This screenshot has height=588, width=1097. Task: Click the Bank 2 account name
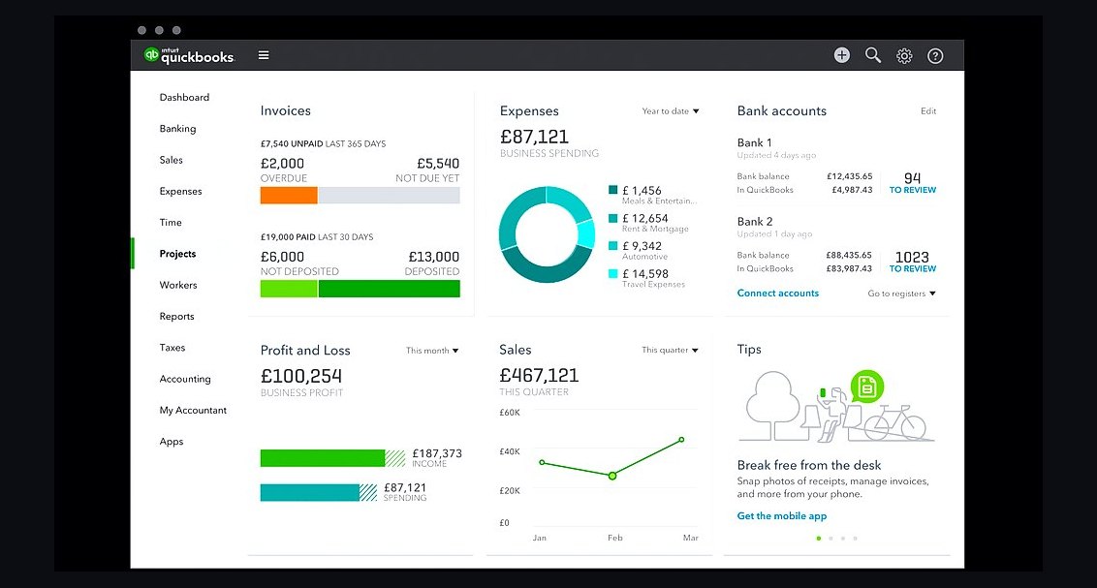point(755,222)
